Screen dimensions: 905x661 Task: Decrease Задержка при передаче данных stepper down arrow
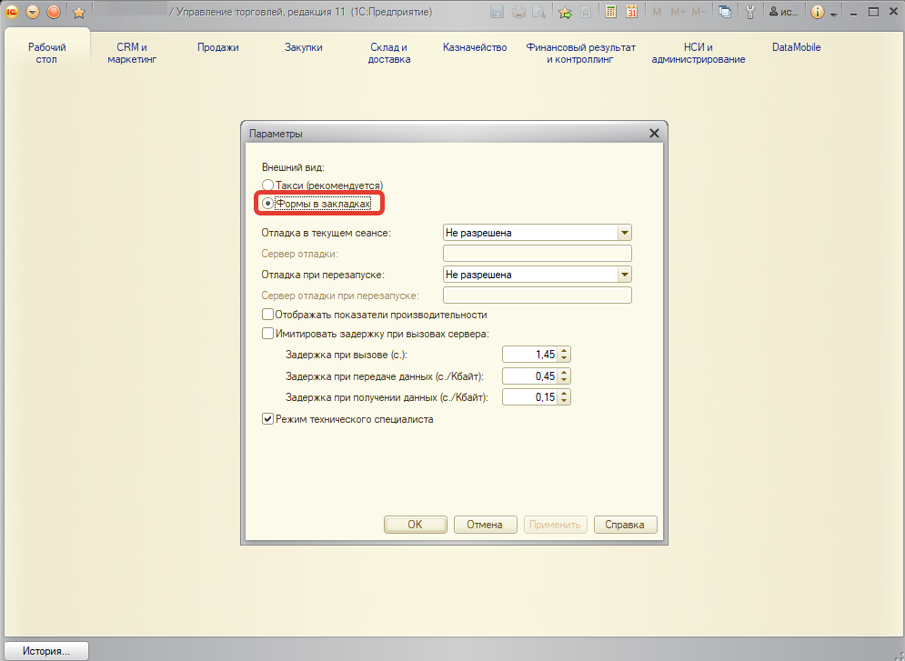click(x=564, y=380)
